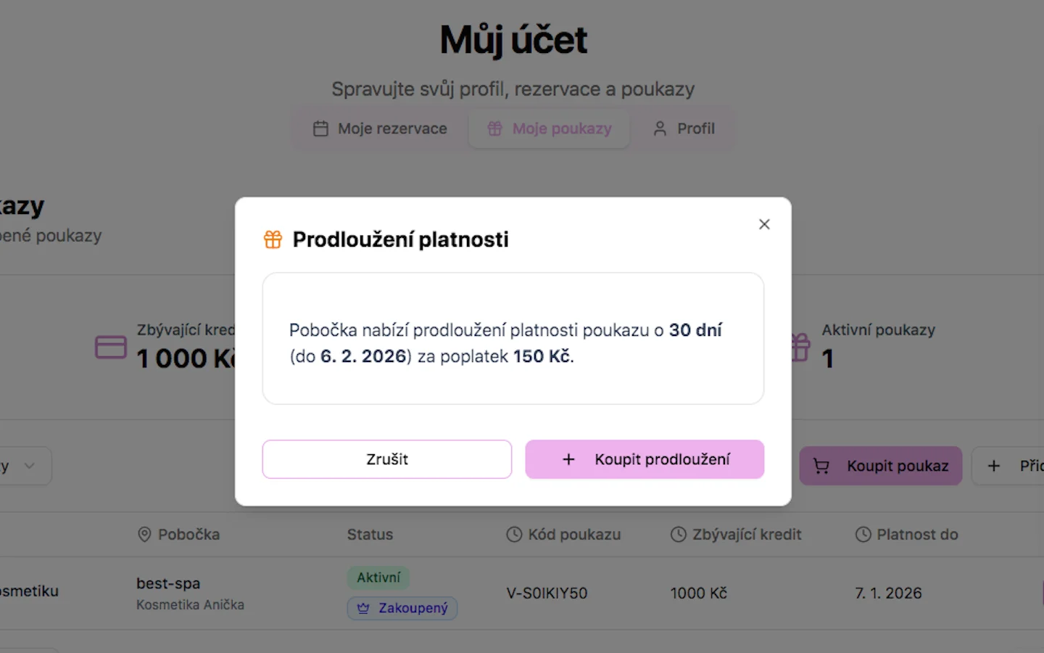Click the location pin icon in Pobočka header
Viewport: 1044px width, 653px height.
coord(143,534)
